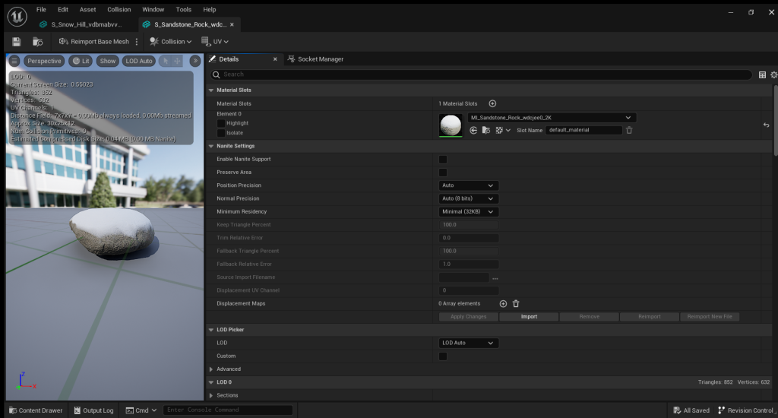Open MI_Sandstone_Rock material selector dropdown
Image resolution: width=778 pixels, height=418 pixels.
point(552,118)
